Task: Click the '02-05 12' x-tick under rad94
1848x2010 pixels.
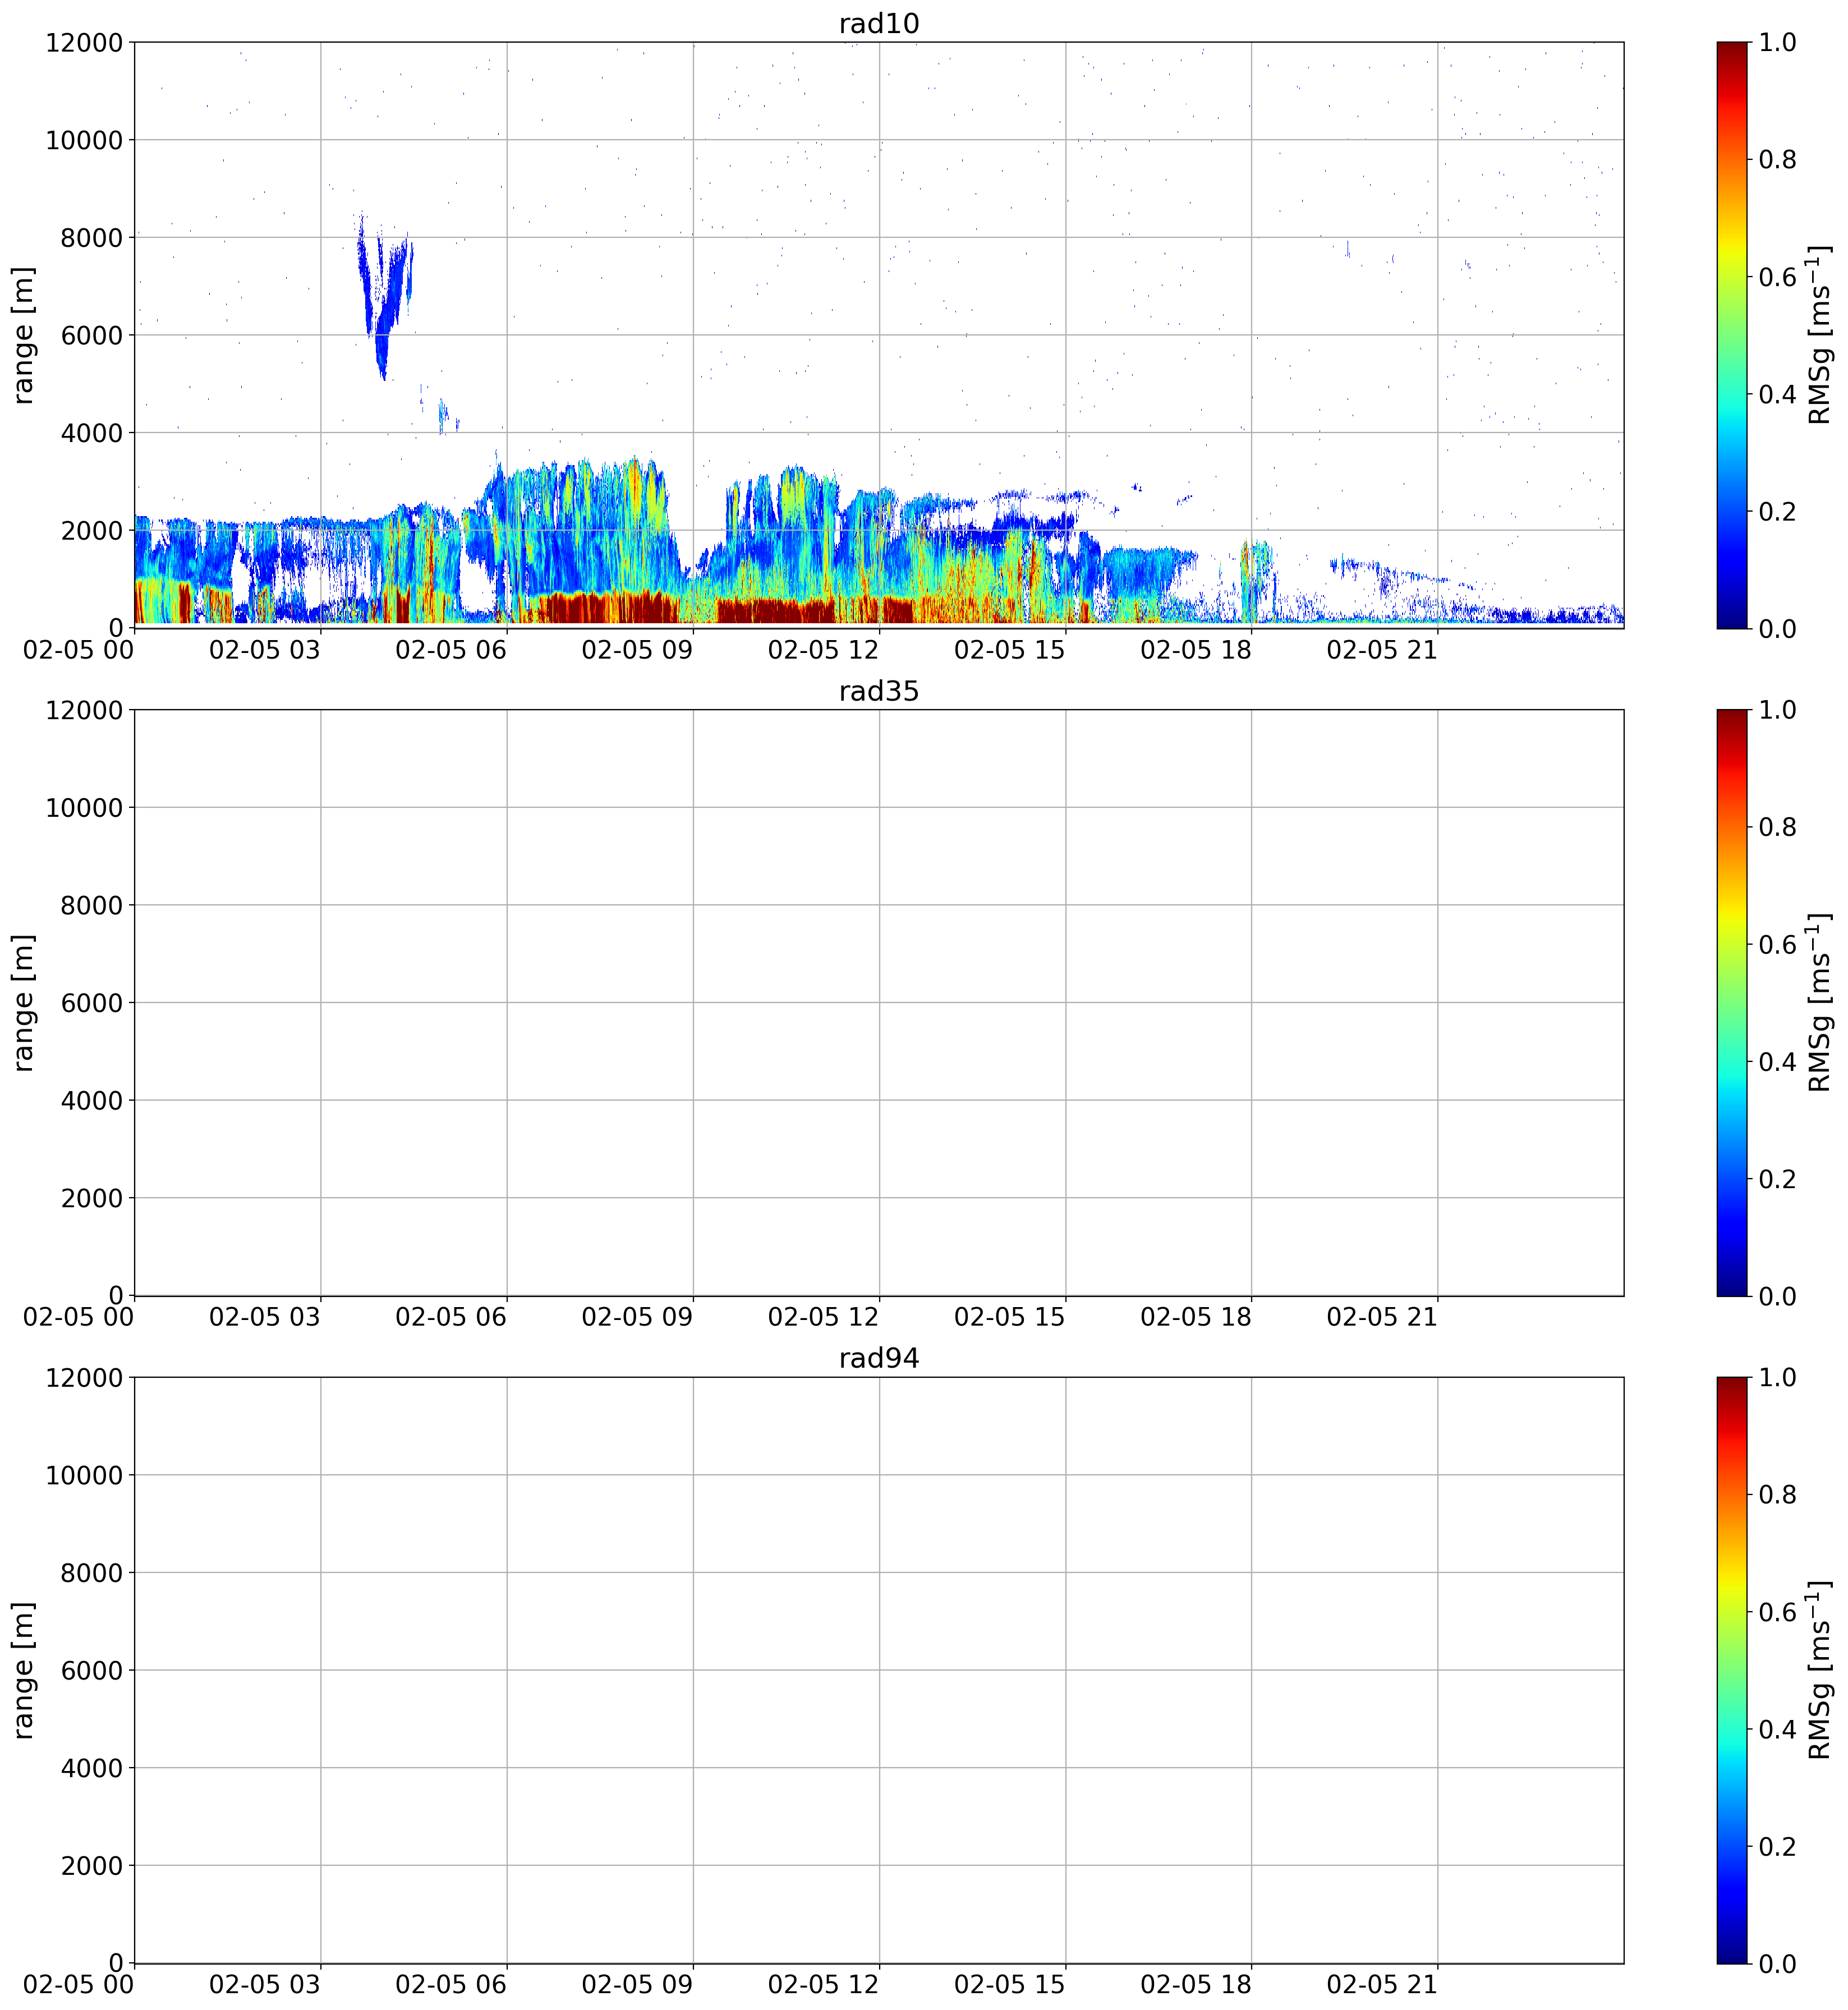Action: [823, 1985]
